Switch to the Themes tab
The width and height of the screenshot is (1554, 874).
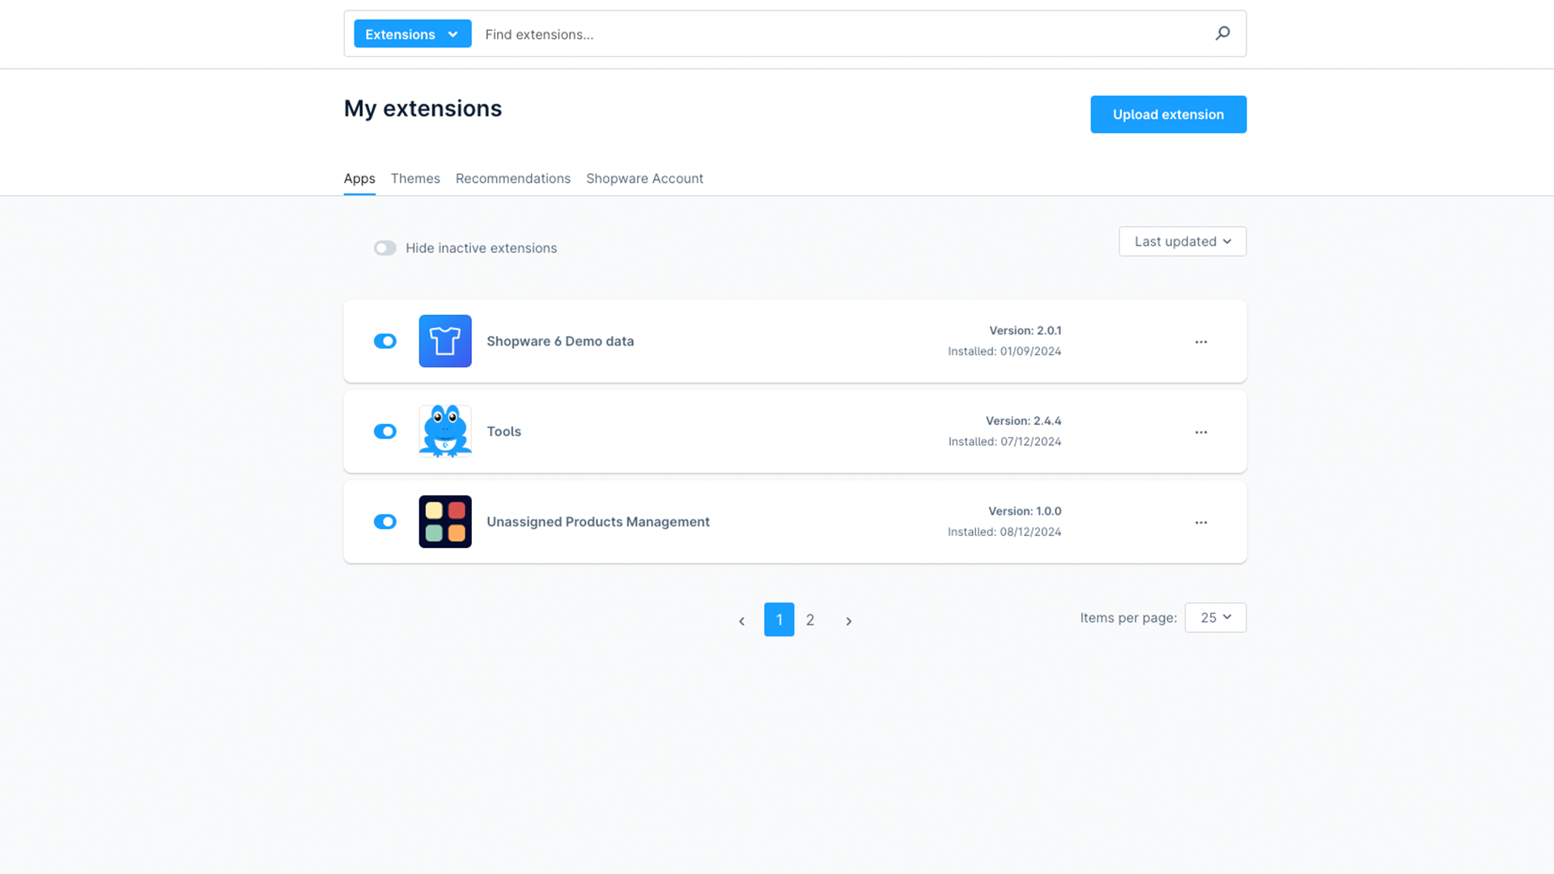click(415, 178)
